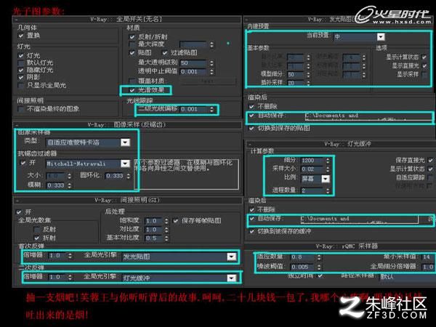Image resolution: width=436 pixels, height=327 pixels.
Task: Collapse the V-Ray 间接照明(GI) rollout
Action: 127,201
